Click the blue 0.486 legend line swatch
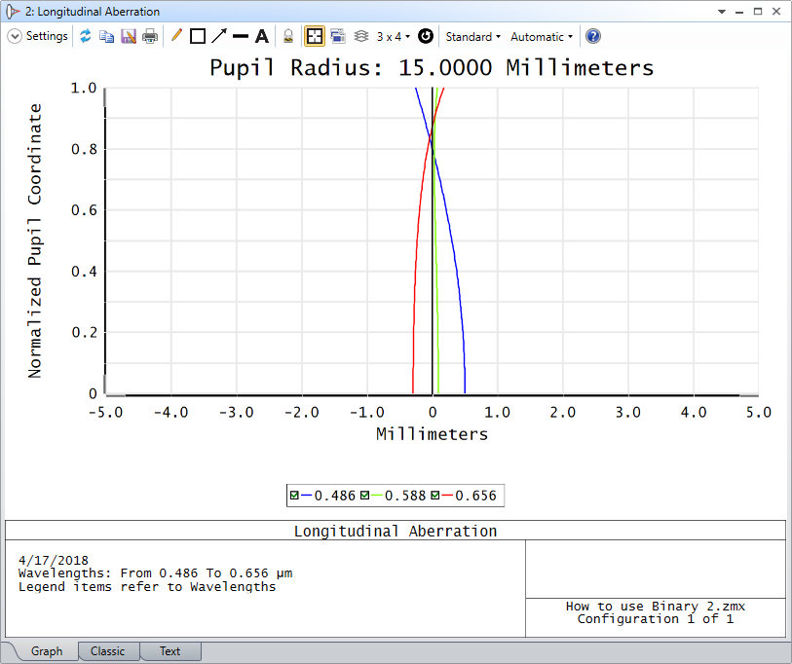This screenshot has height=664, width=792. [x=307, y=496]
